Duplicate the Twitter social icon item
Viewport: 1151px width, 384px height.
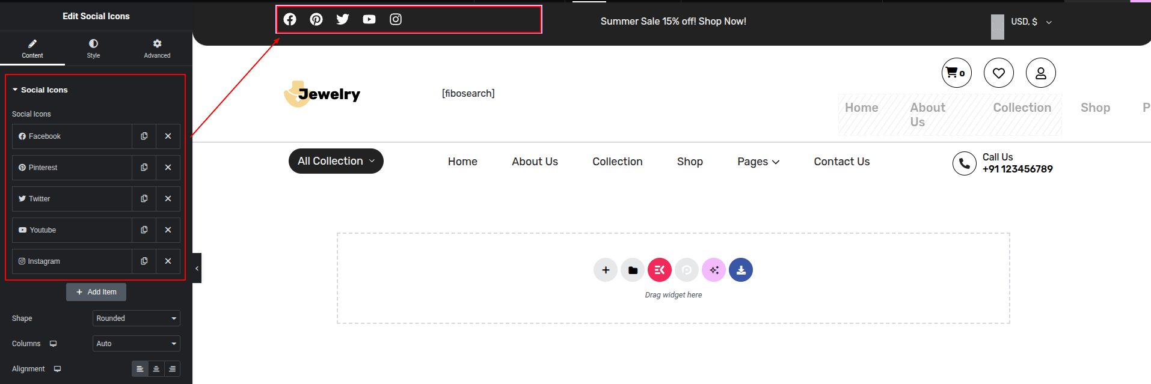click(144, 199)
